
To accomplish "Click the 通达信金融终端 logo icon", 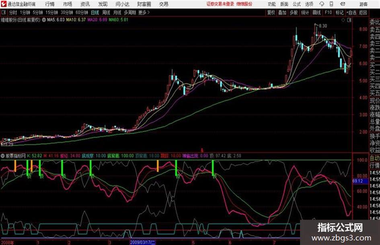I will (x=3, y=4).
